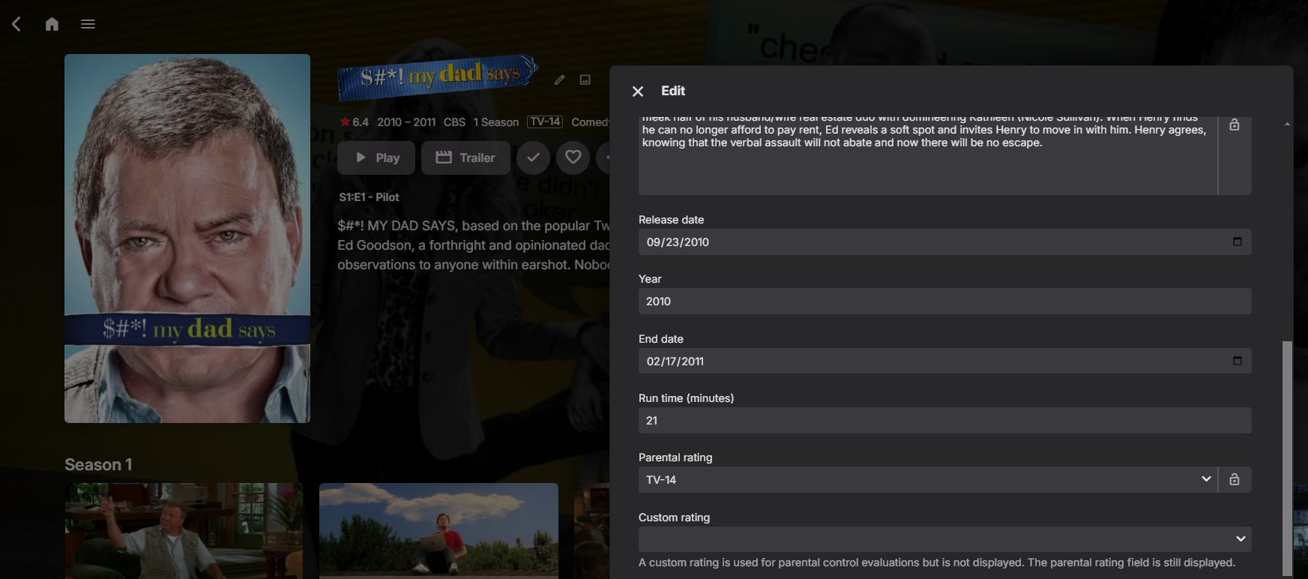1308x579 pixels.
Task: Select the Run time (minutes) field
Action: [x=944, y=420]
